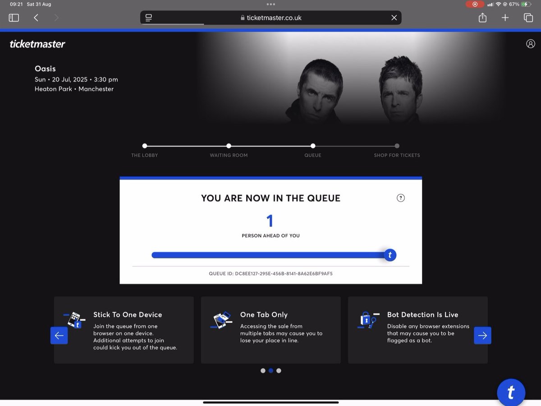The height and width of the screenshot is (406, 541).
Task: Click the three-dot multitasking control
Action: (270, 4)
